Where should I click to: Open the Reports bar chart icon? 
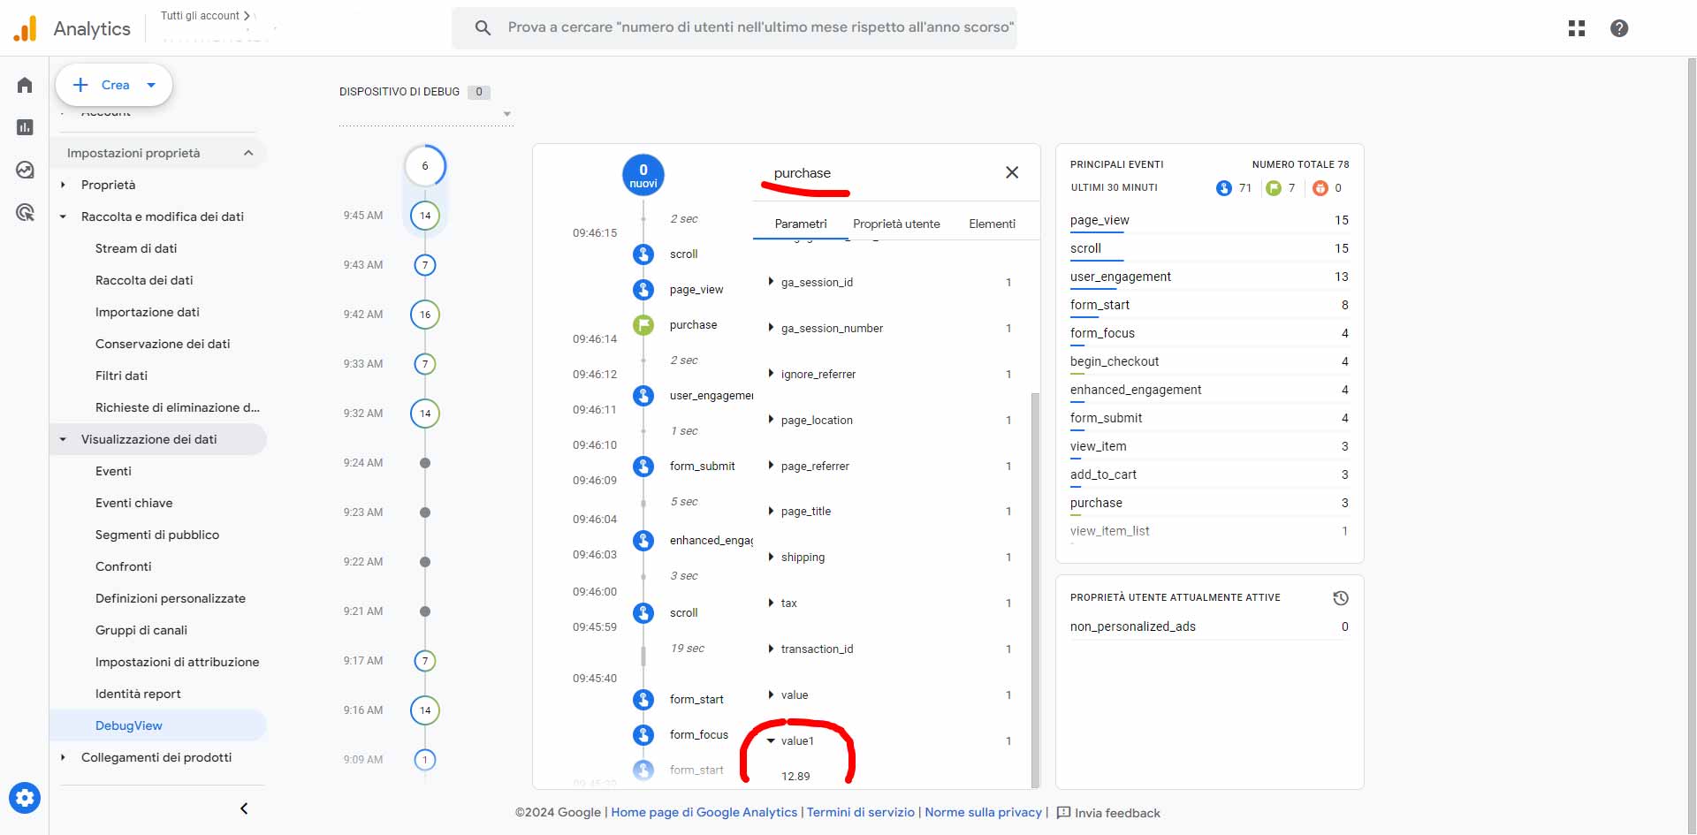tap(25, 127)
